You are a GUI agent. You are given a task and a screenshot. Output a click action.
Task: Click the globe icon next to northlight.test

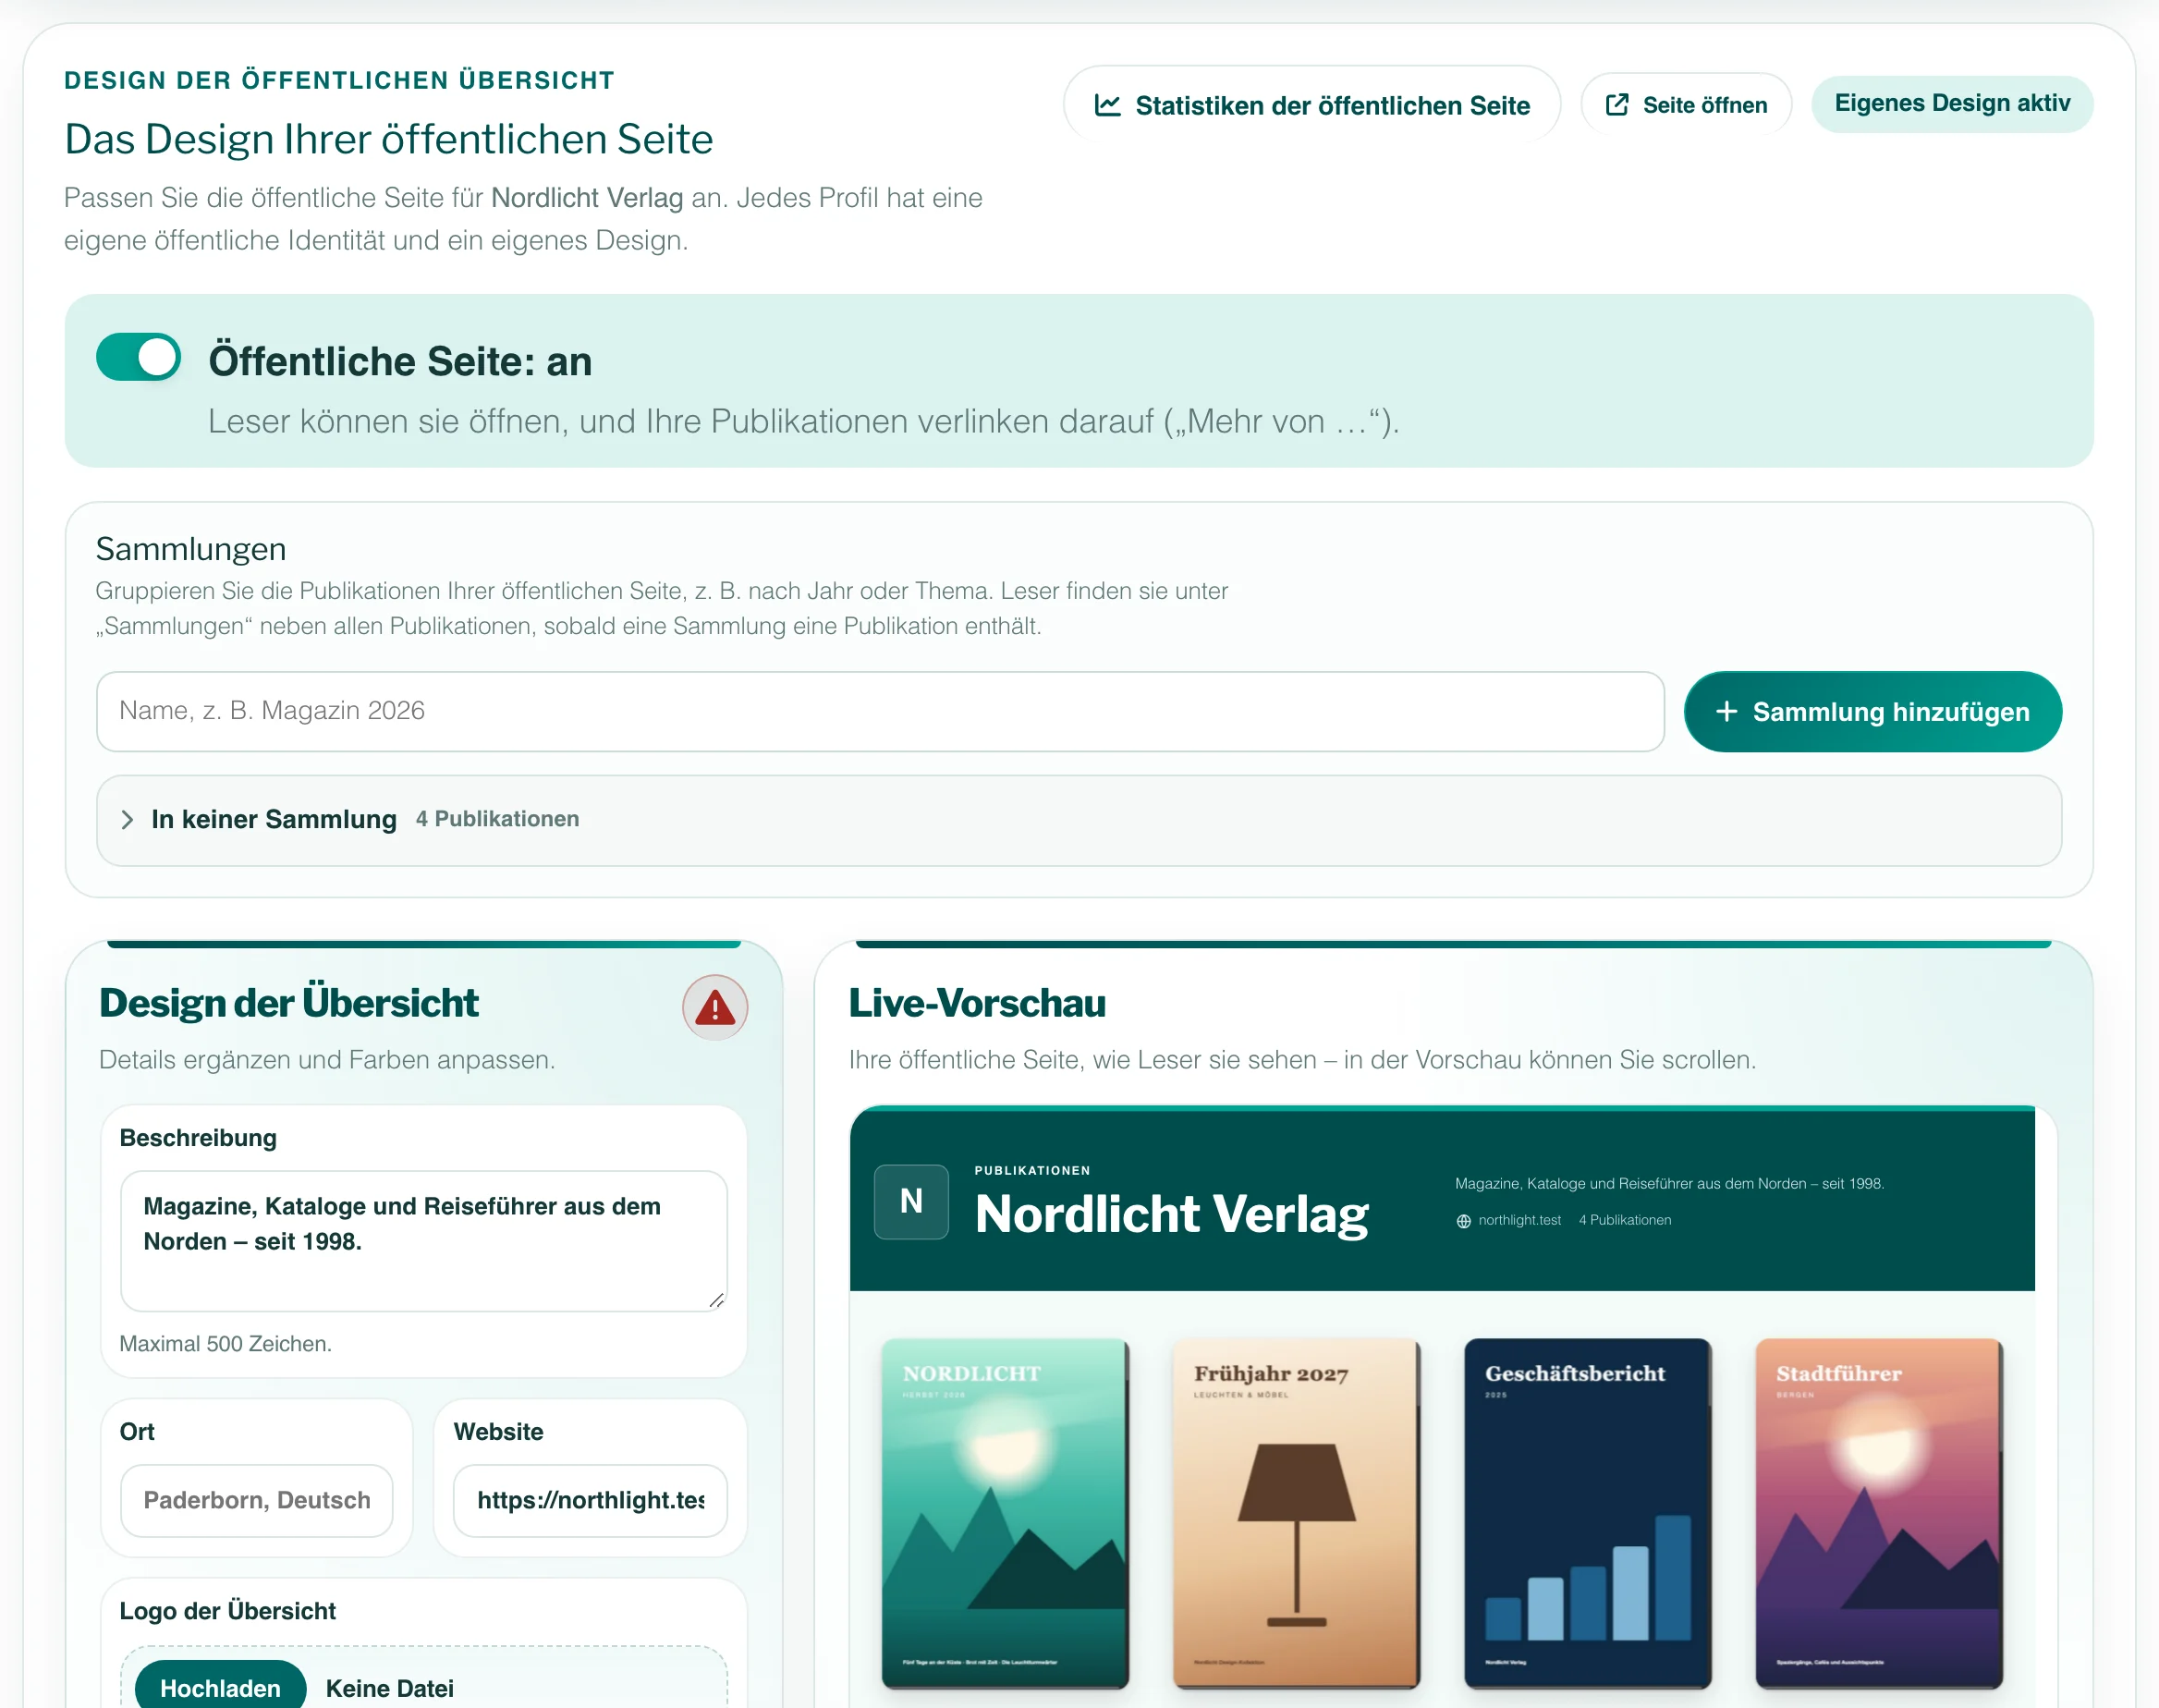[1464, 1221]
